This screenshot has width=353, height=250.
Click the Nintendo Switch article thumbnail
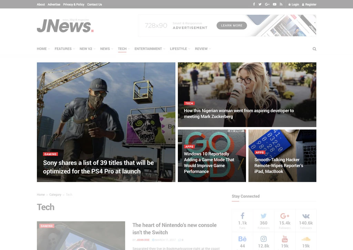click(81, 236)
